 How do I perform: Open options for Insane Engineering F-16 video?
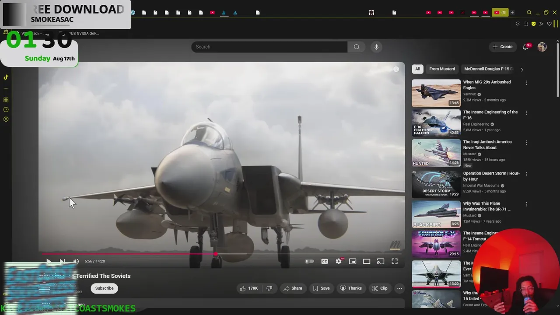point(527,113)
